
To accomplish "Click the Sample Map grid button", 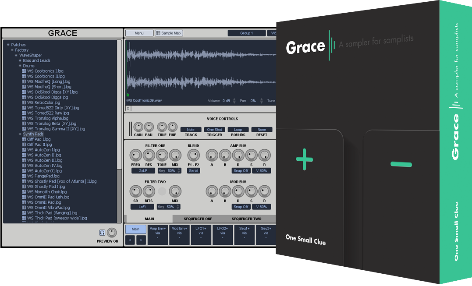I will [169, 33].
